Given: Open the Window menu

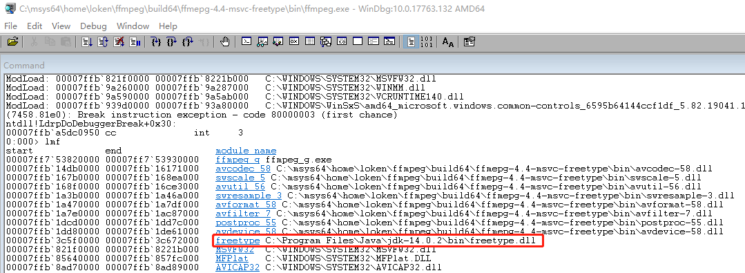Looking at the screenshot, I should pos(133,26).
